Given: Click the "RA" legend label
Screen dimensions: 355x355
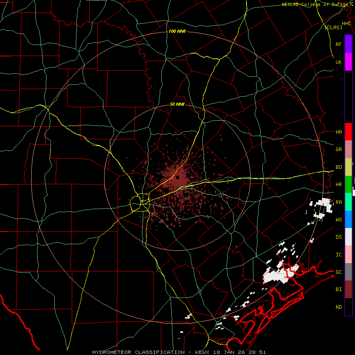Looking at the screenshot, I should click(x=338, y=202).
